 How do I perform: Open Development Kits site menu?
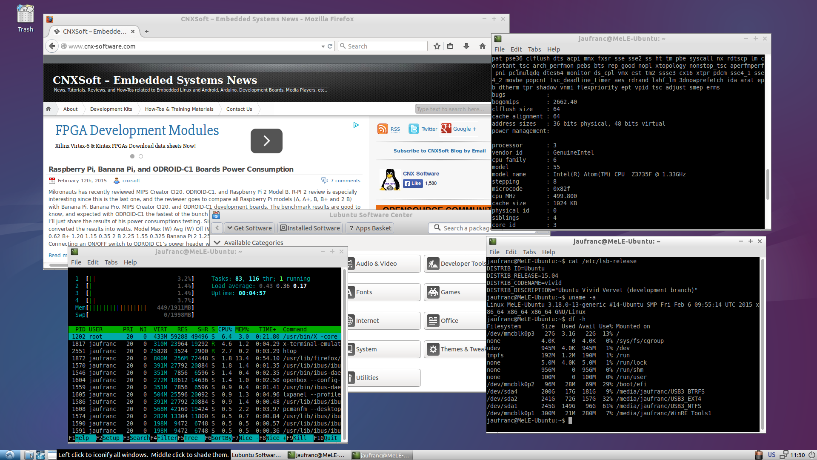click(111, 109)
